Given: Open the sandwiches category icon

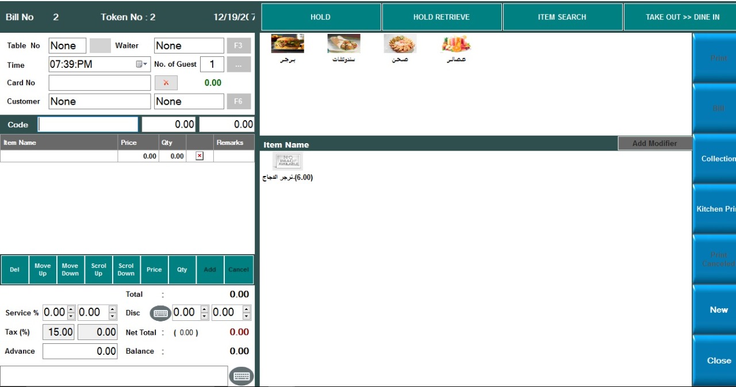Looking at the screenshot, I should coord(344,44).
